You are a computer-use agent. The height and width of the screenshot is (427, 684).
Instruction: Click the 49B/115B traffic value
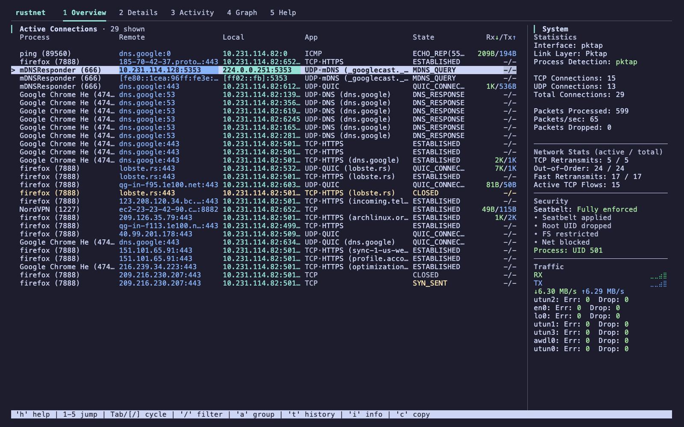[x=499, y=209]
